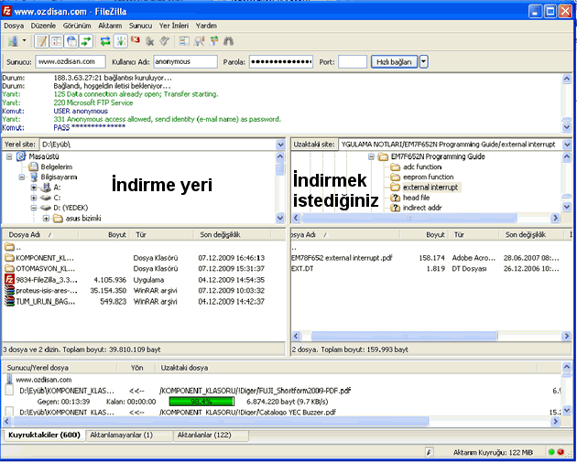The width and height of the screenshot is (577, 462).
Task: Select the Belgelerim documents icon
Action: click(x=33, y=167)
